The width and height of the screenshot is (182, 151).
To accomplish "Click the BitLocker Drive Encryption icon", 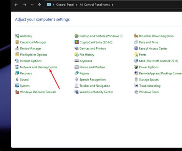I will tap(136, 36).
